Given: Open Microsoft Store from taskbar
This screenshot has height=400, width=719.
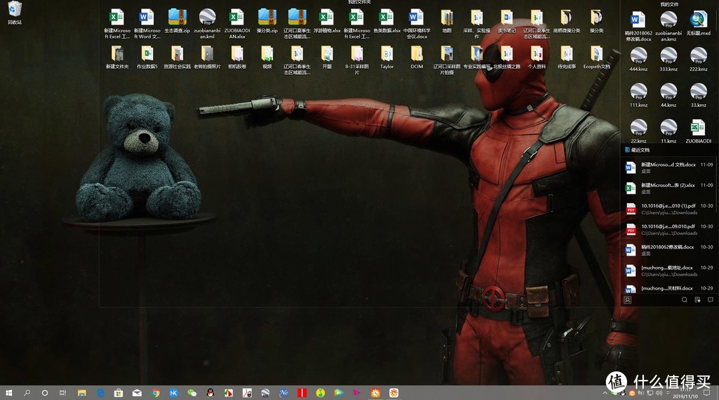Looking at the screenshot, I should click(119, 393).
